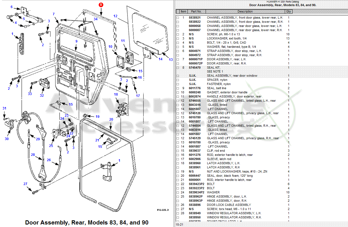Click the Description column header
The image size is (348, 227).
point(245,12)
